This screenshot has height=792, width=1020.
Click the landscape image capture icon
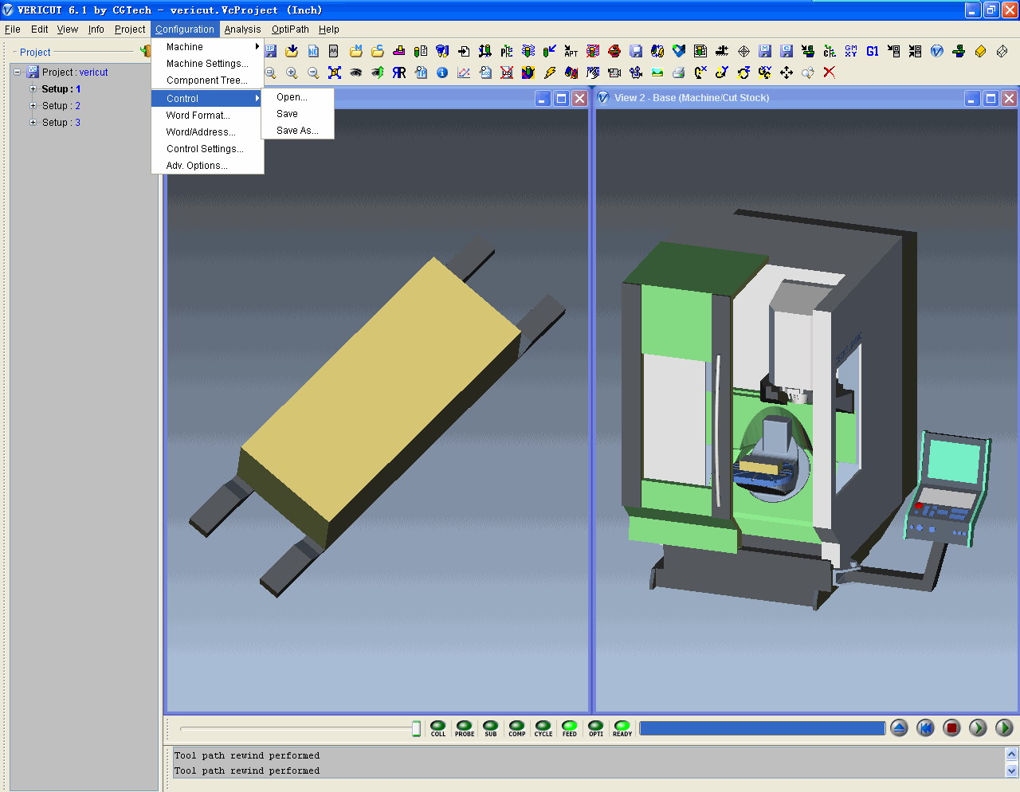(657, 73)
